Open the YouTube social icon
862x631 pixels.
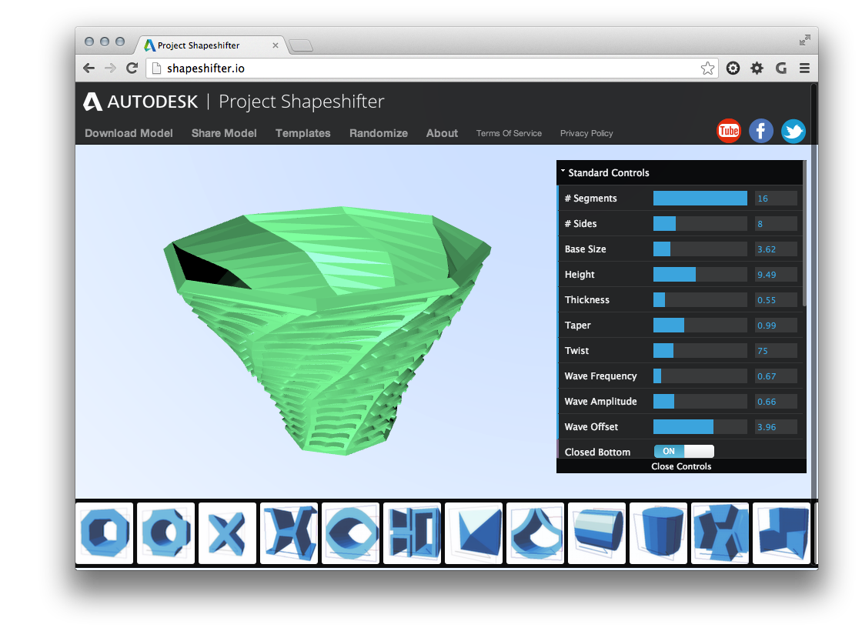tap(728, 131)
